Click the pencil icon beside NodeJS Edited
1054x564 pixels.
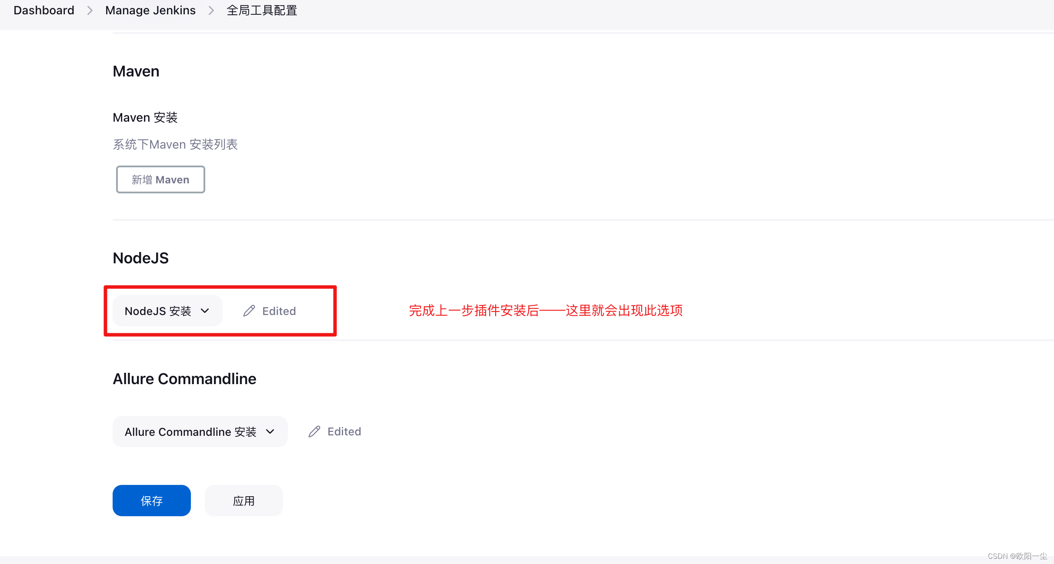coord(249,311)
